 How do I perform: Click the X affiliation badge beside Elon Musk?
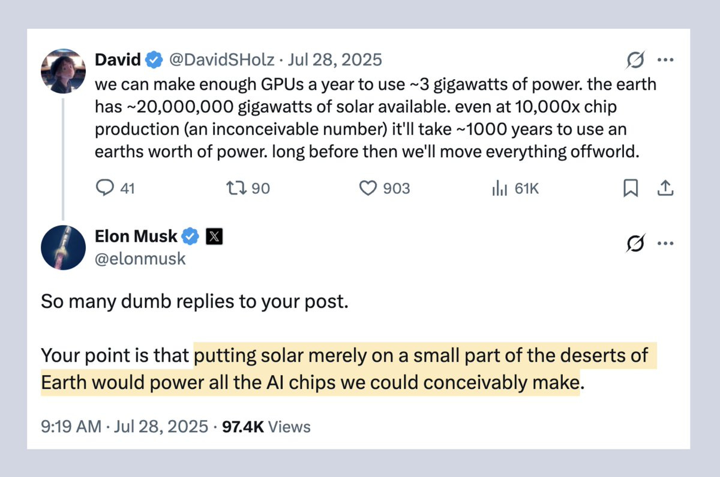click(x=214, y=236)
